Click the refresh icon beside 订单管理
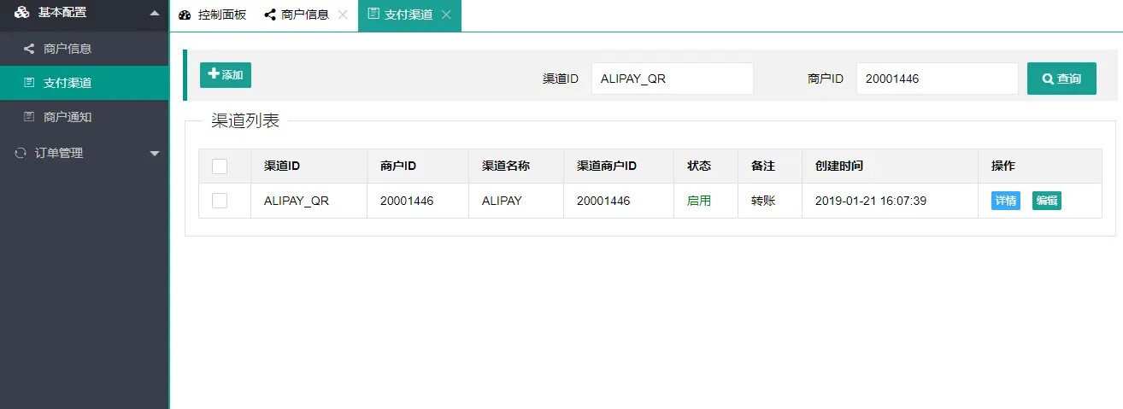Image resolution: width=1123 pixels, height=409 pixels. [x=21, y=153]
